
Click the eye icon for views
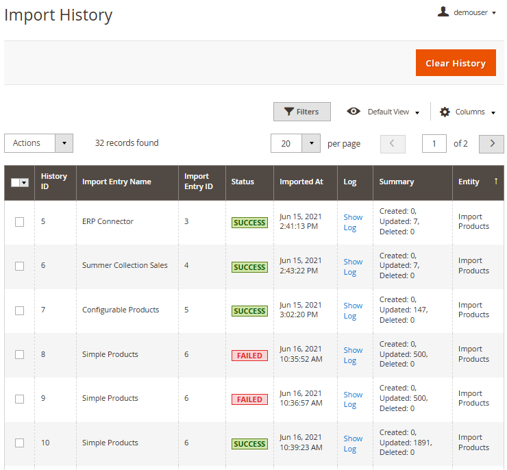(x=354, y=112)
